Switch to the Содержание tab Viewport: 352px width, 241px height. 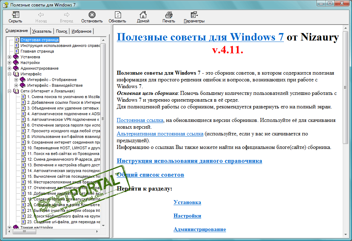click(17, 31)
